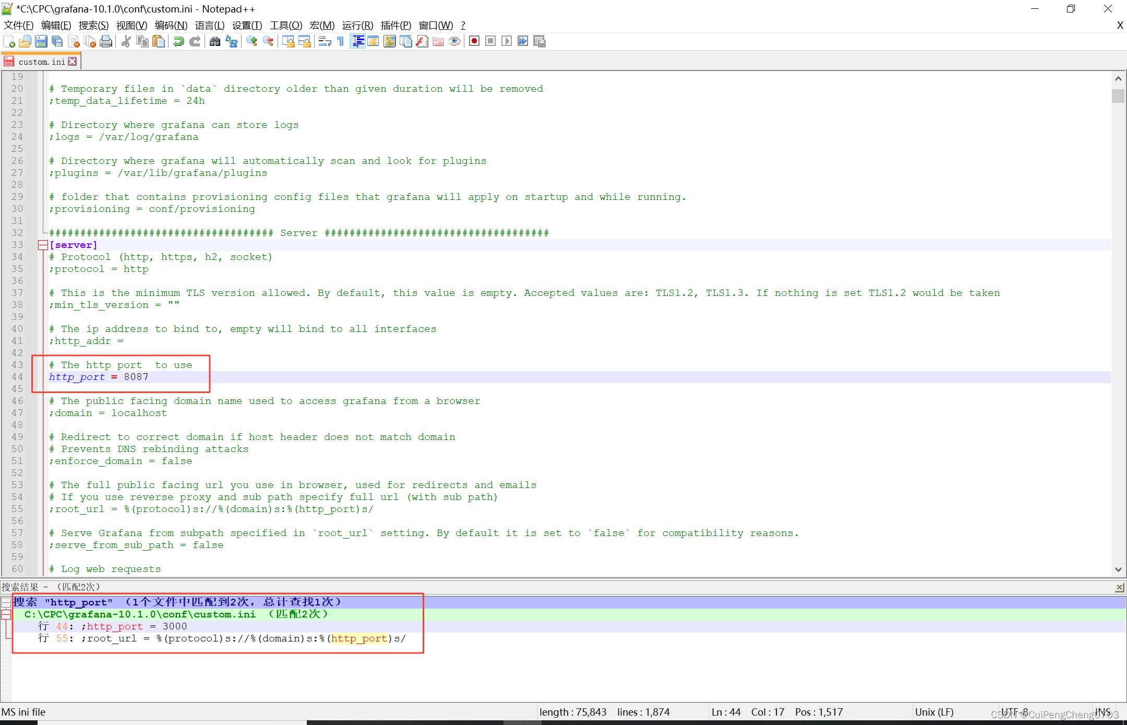The height and width of the screenshot is (725, 1127).
Task: Go to search result line 55 root_url
Action: point(569,638)
